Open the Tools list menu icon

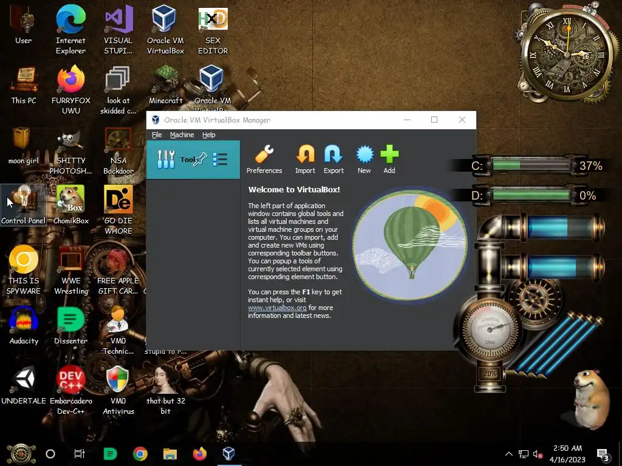(x=220, y=160)
